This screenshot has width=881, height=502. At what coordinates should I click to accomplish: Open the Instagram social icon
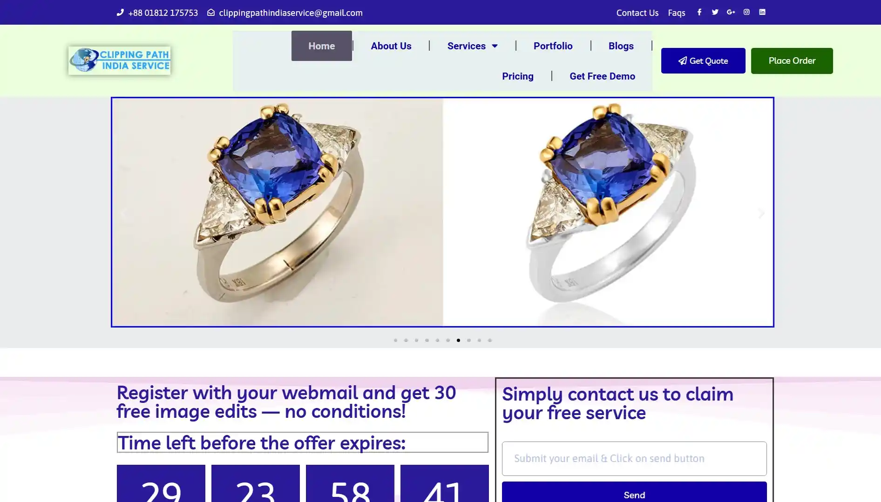746,12
